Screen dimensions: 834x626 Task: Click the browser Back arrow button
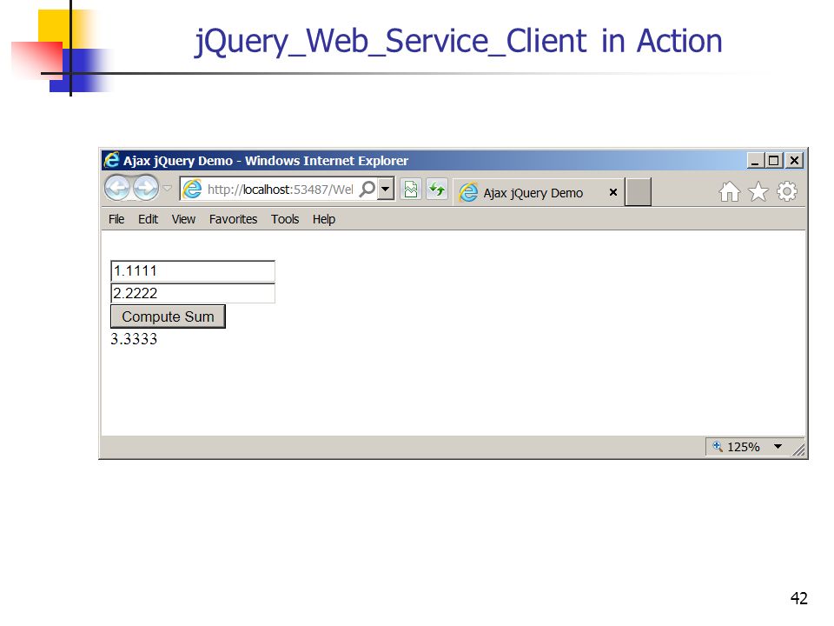coord(117,188)
